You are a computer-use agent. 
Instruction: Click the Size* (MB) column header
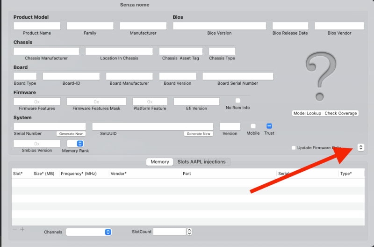pyautogui.click(x=45, y=174)
